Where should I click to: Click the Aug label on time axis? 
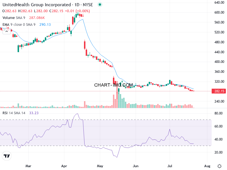click(x=207, y=166)
